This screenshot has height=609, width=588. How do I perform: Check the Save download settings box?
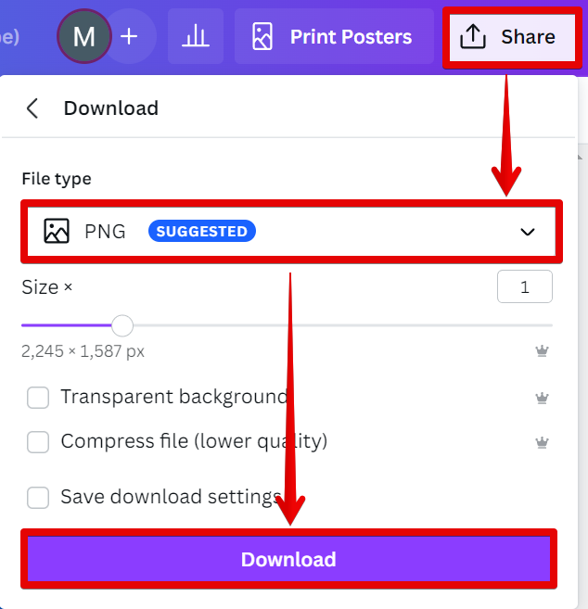(38, 498)
